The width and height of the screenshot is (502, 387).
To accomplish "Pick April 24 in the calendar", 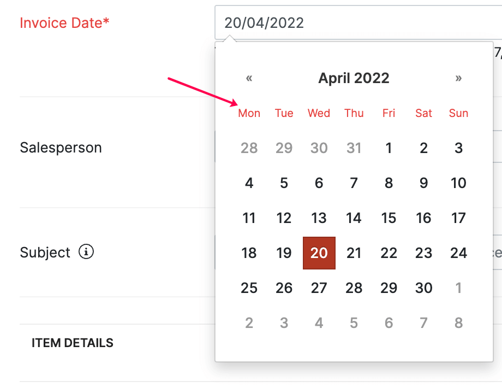I will [458, 253].
